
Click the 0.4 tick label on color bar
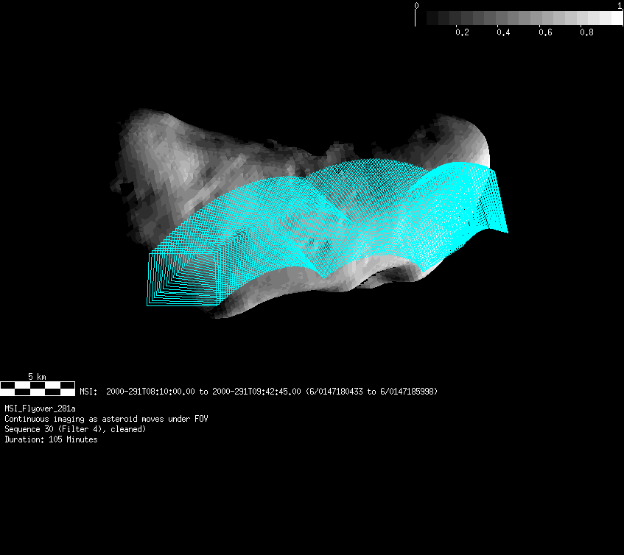click(503, 32)
